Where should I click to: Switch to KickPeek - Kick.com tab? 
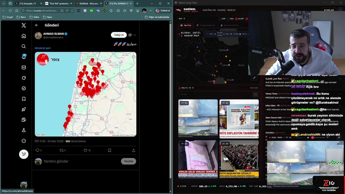tap(88, 4)
